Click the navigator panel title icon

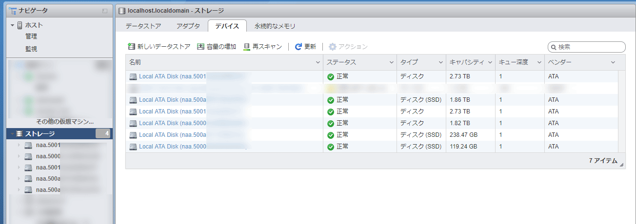pos(13,10)
